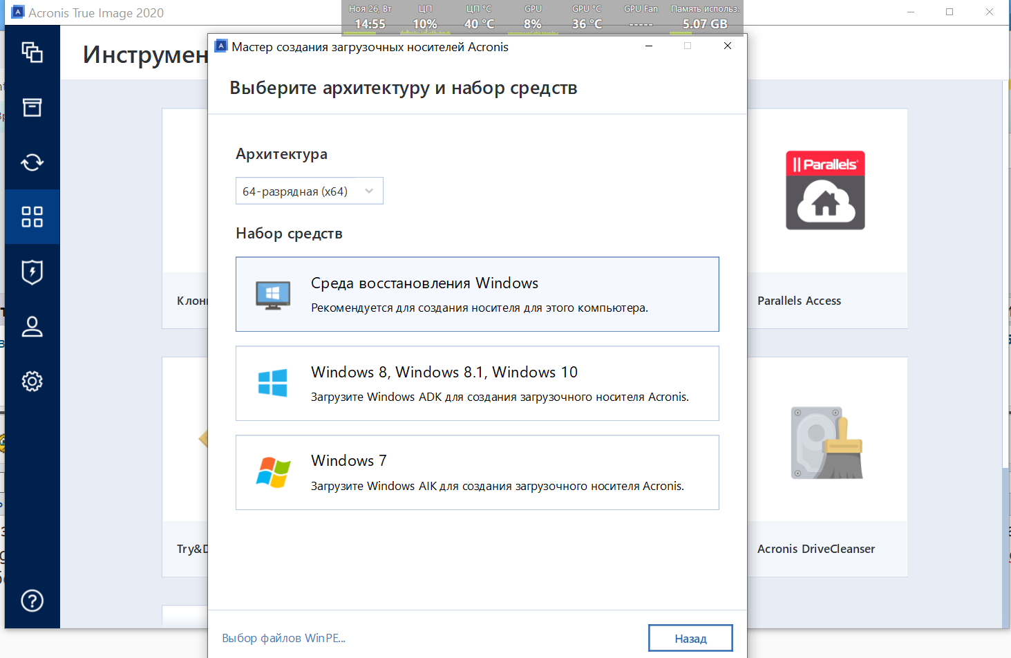Image resolution: width=1011 pixels, height=658 pixels.
Task: Expand the 64-разрядная (x64) architecture dropdown
Action: 310,191
